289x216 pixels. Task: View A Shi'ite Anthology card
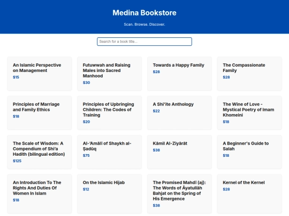coord(179,113)
